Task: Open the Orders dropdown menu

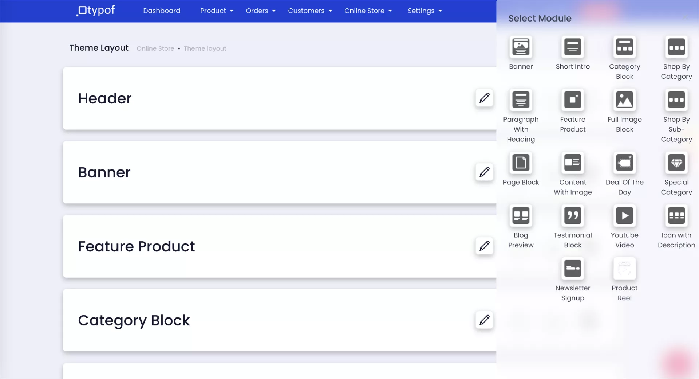Action: tap(260, 11)
